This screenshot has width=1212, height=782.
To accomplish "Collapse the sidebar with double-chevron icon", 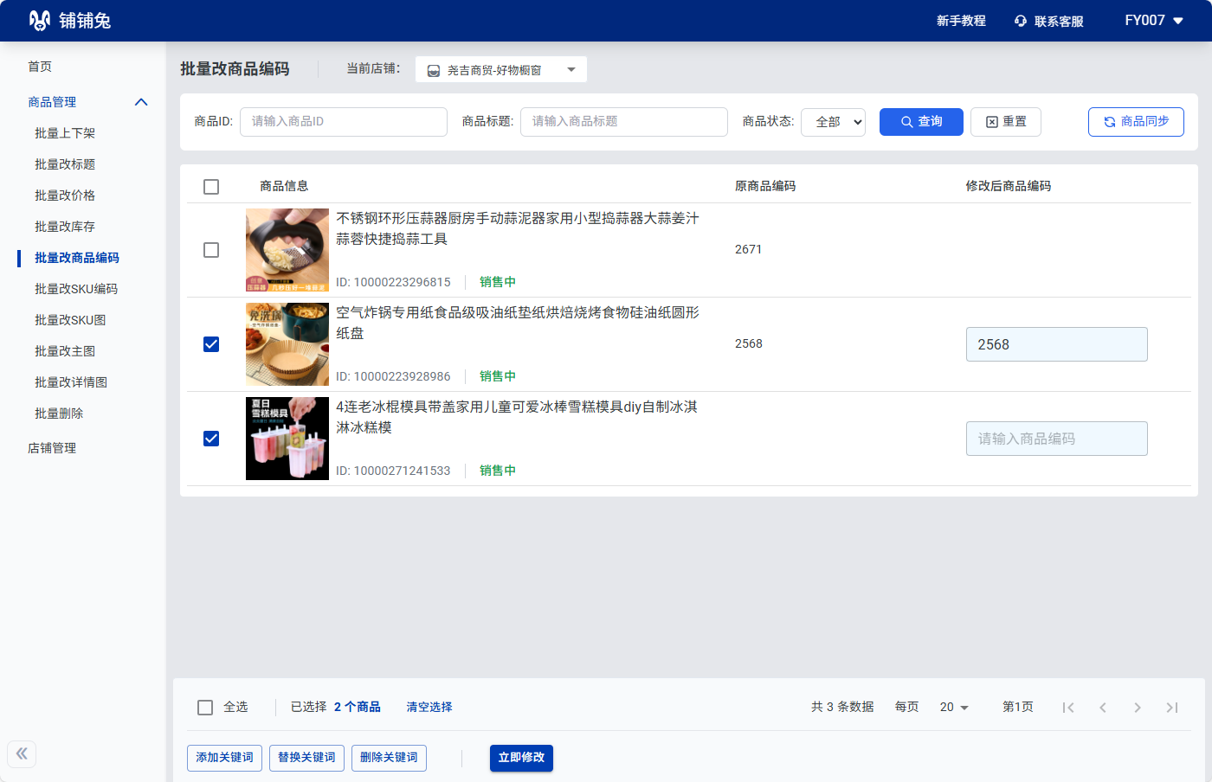I will [22, 753].
